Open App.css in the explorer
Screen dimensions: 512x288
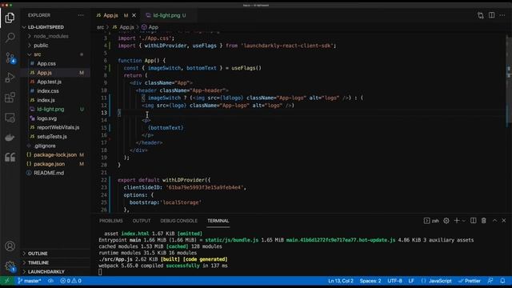pyautogui.click(x=46, y=64)
